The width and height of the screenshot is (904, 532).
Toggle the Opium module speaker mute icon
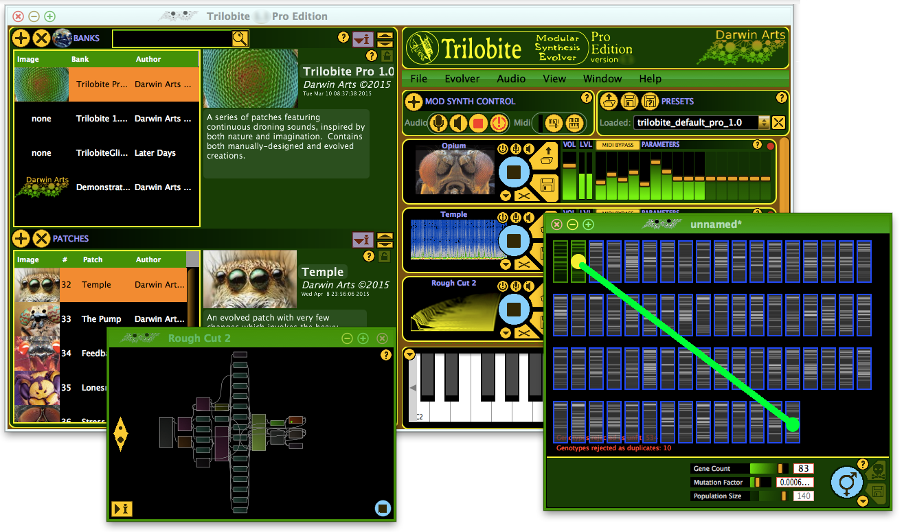pos(528,149)
